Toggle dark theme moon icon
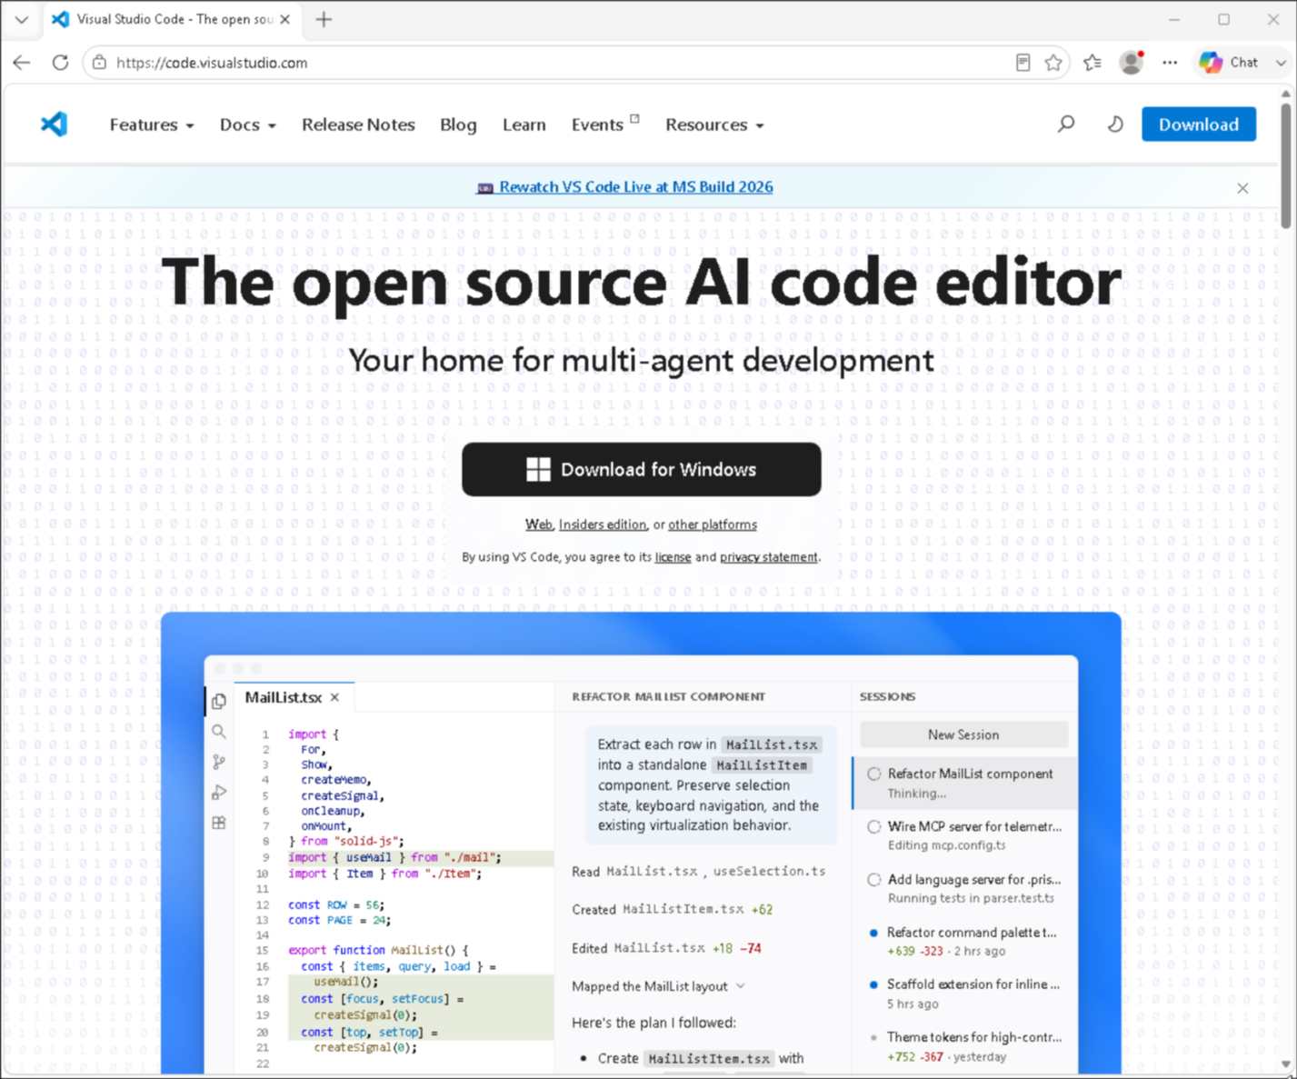This screenshot has height=1079, width=1297. tap(1115, 124)
